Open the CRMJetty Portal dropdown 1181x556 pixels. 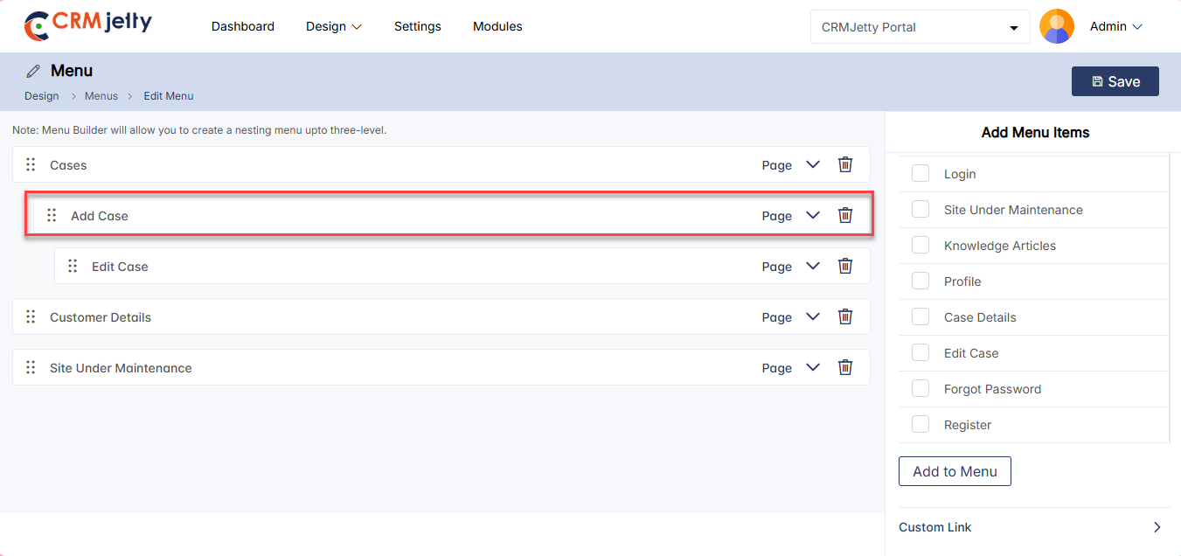(920, 27)
